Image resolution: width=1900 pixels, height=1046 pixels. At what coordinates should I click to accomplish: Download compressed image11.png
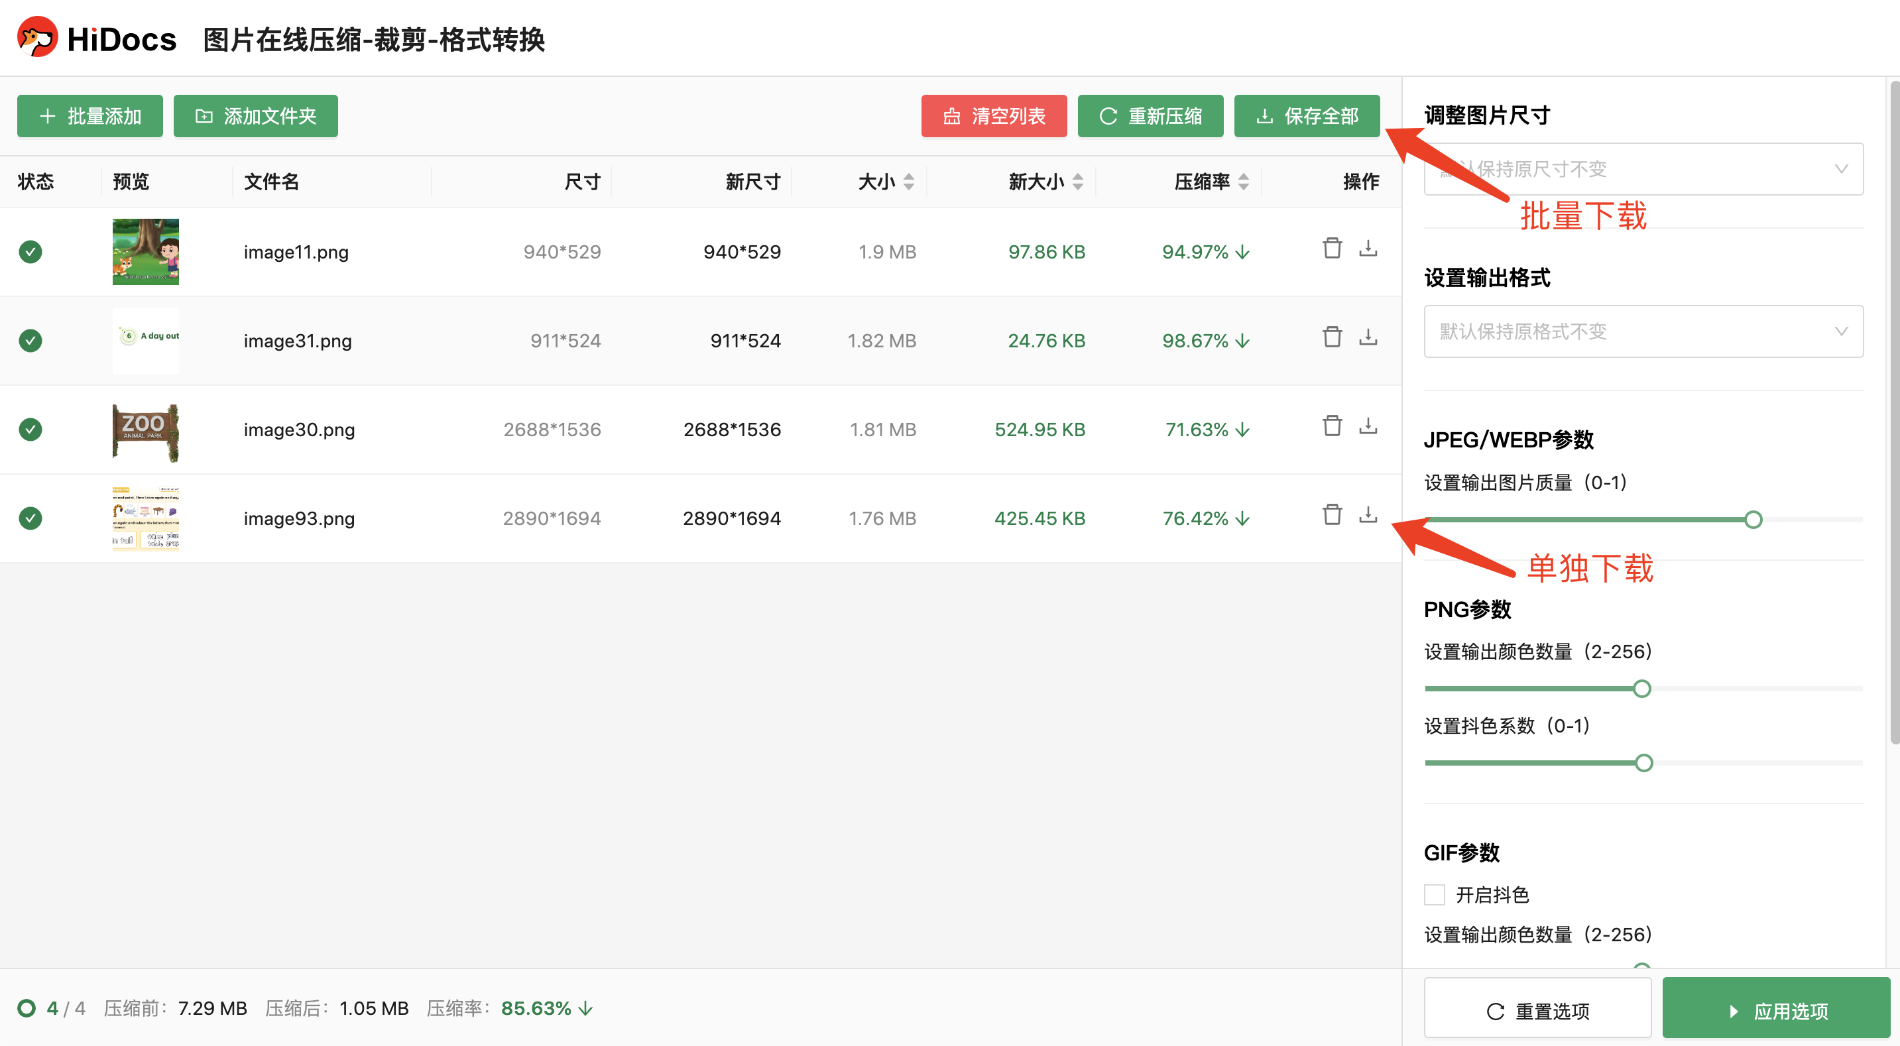(x=1368, y=249)
